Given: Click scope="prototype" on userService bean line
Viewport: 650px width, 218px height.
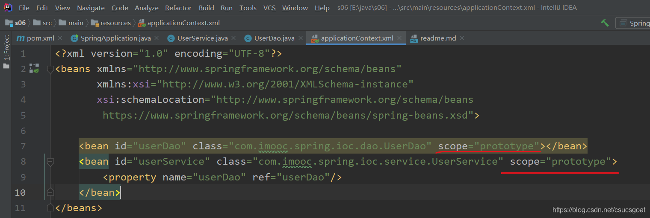Looking at the screenshot, I should 561,162.
